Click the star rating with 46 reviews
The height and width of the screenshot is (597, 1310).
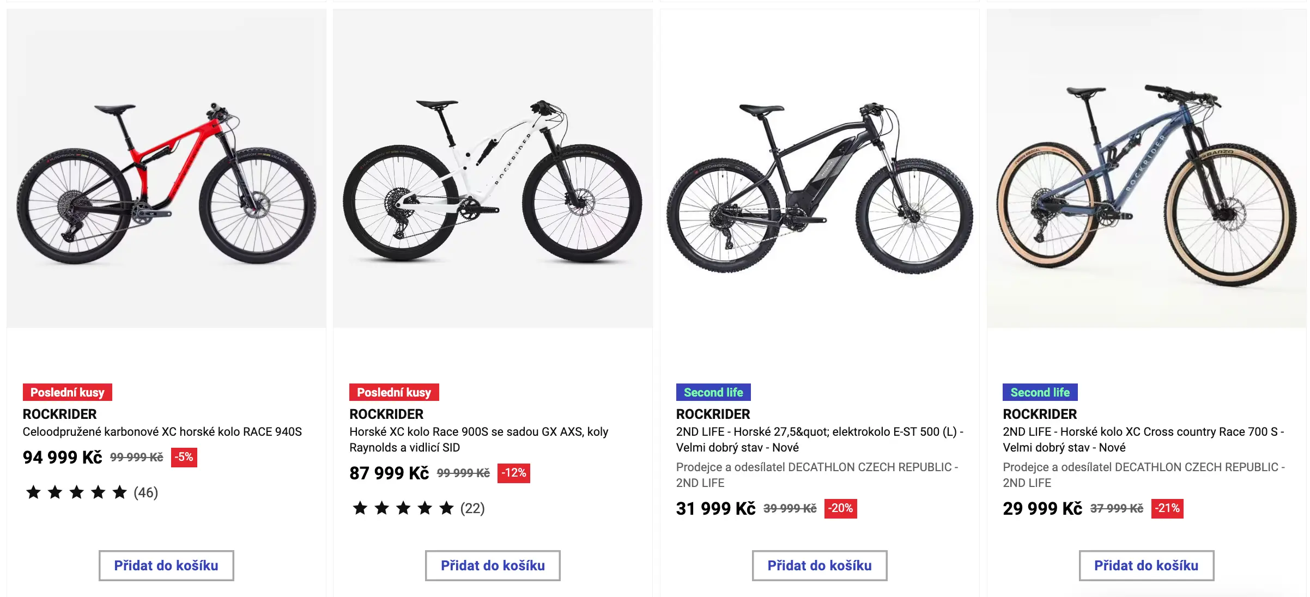(x=90, y=492)
